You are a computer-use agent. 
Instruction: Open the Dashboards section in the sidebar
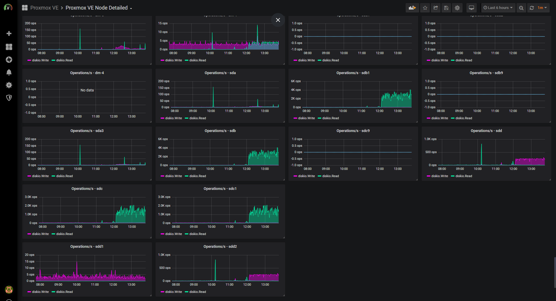pos(9,47)
